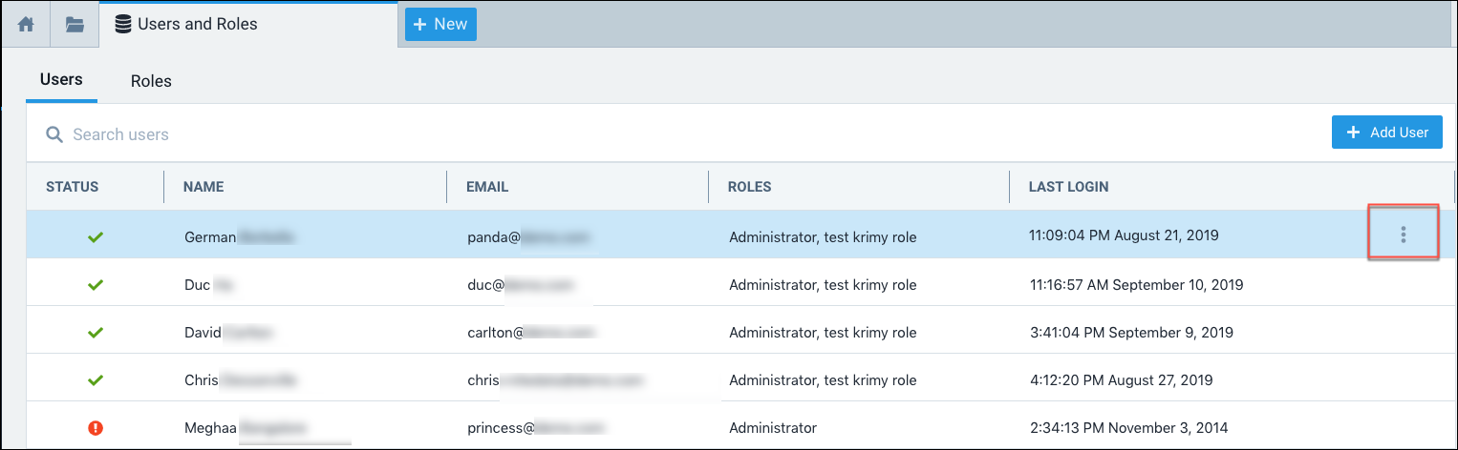Open the folder icon tab

click(x=75, y=25)
